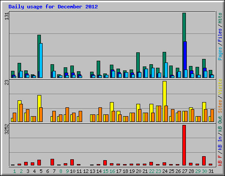225x176 pixels.
Task: Select day label 27 on the x-axis
Action: click(x=185, y=171)
